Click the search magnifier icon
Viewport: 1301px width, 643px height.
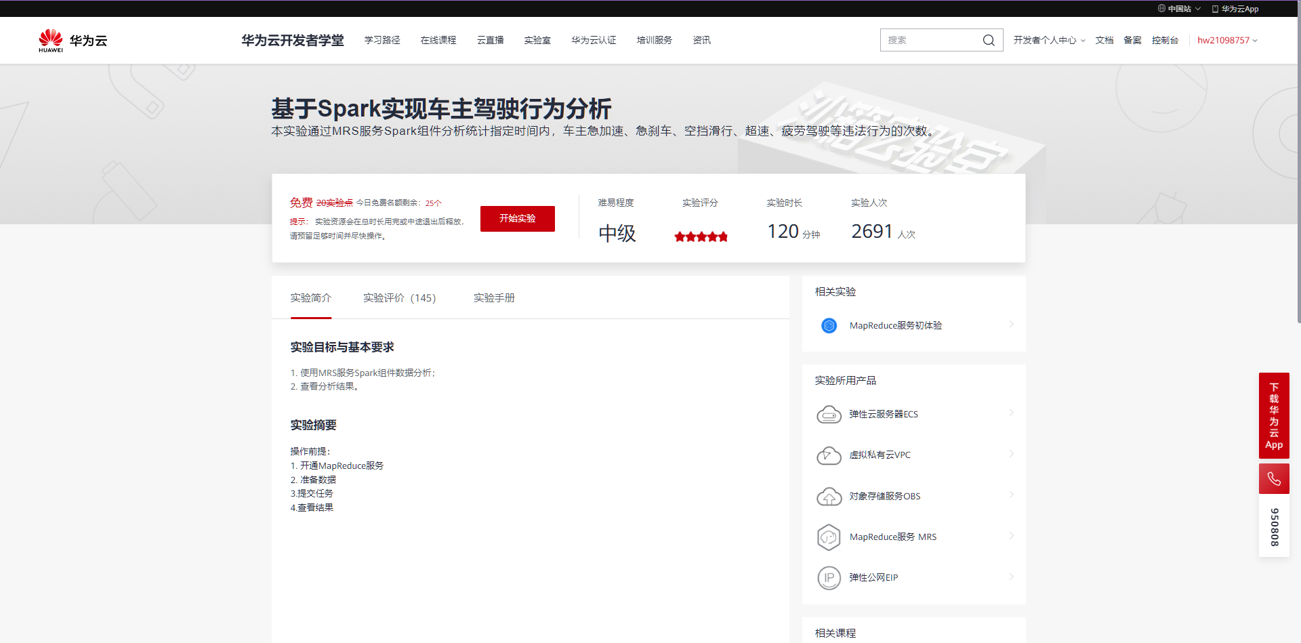(989, 40)
